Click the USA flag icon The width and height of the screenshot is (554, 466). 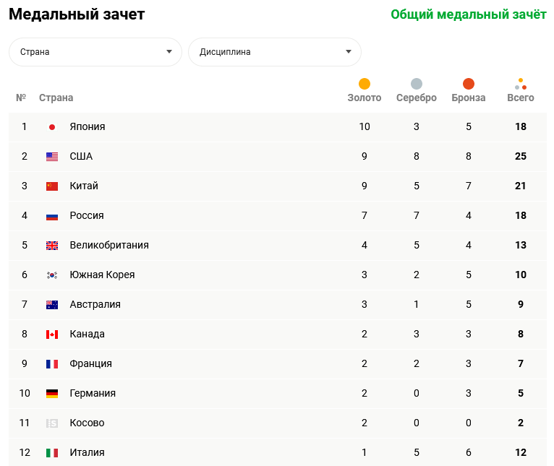click(52, 157)
